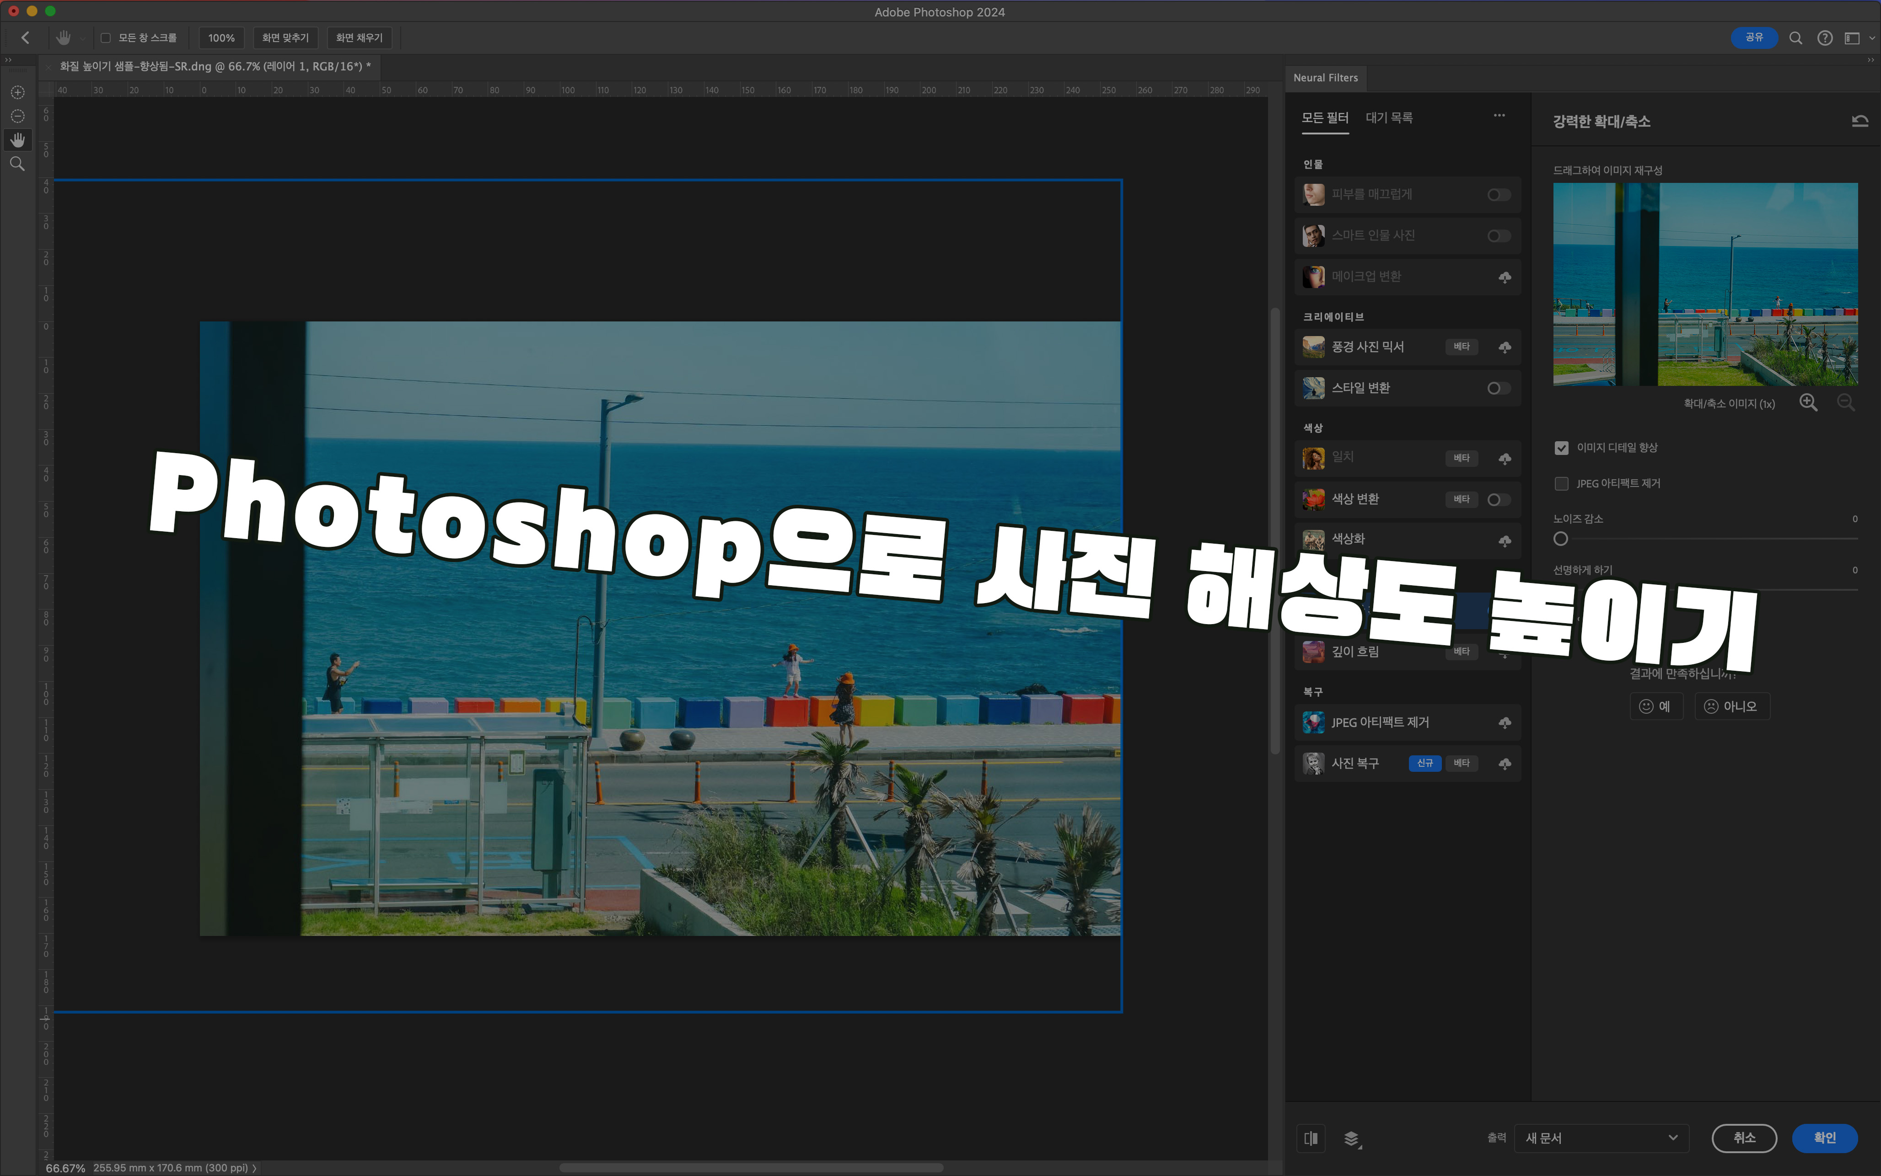This screenshot has width=1881, height=1176.
Task: Click the 취소 cancel button
Action: 1744,1138
